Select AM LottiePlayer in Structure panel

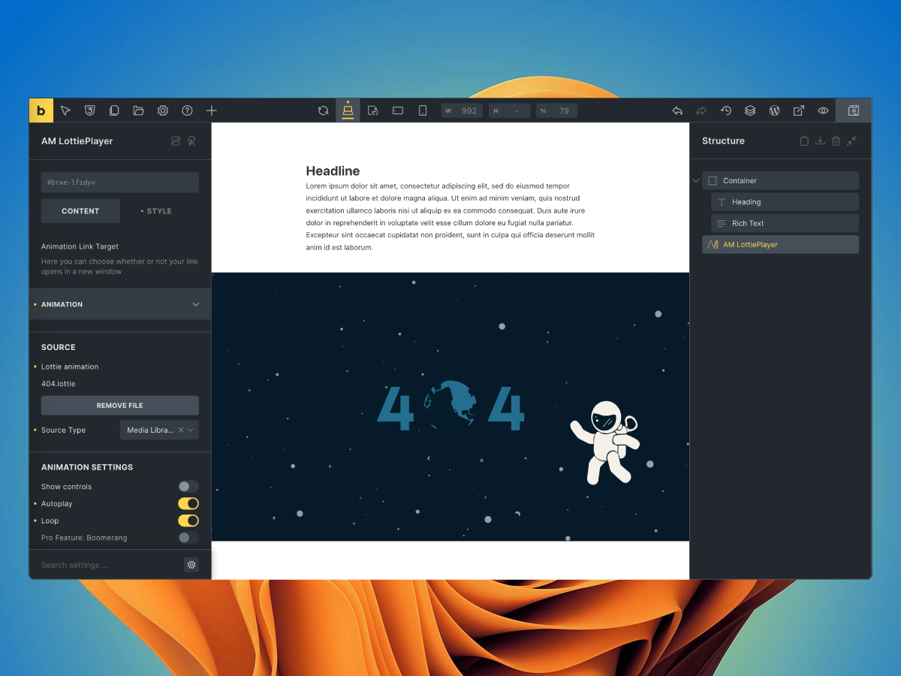pos(780,244)
